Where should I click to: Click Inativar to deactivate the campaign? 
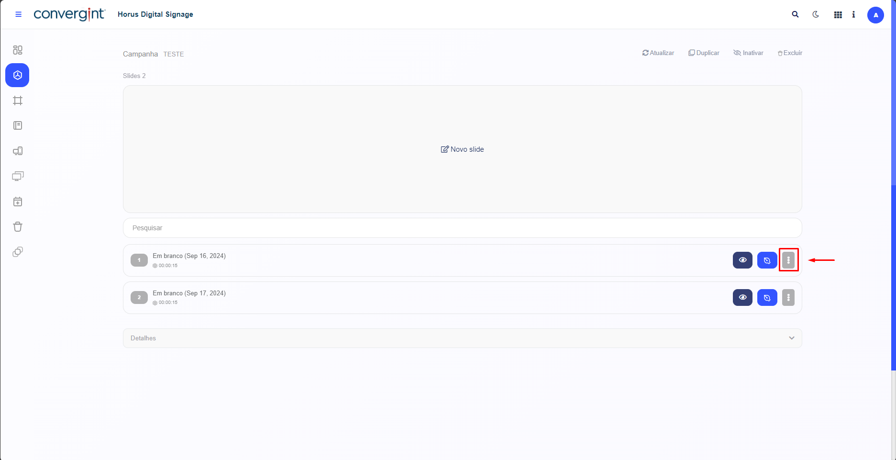coord(748,53)
